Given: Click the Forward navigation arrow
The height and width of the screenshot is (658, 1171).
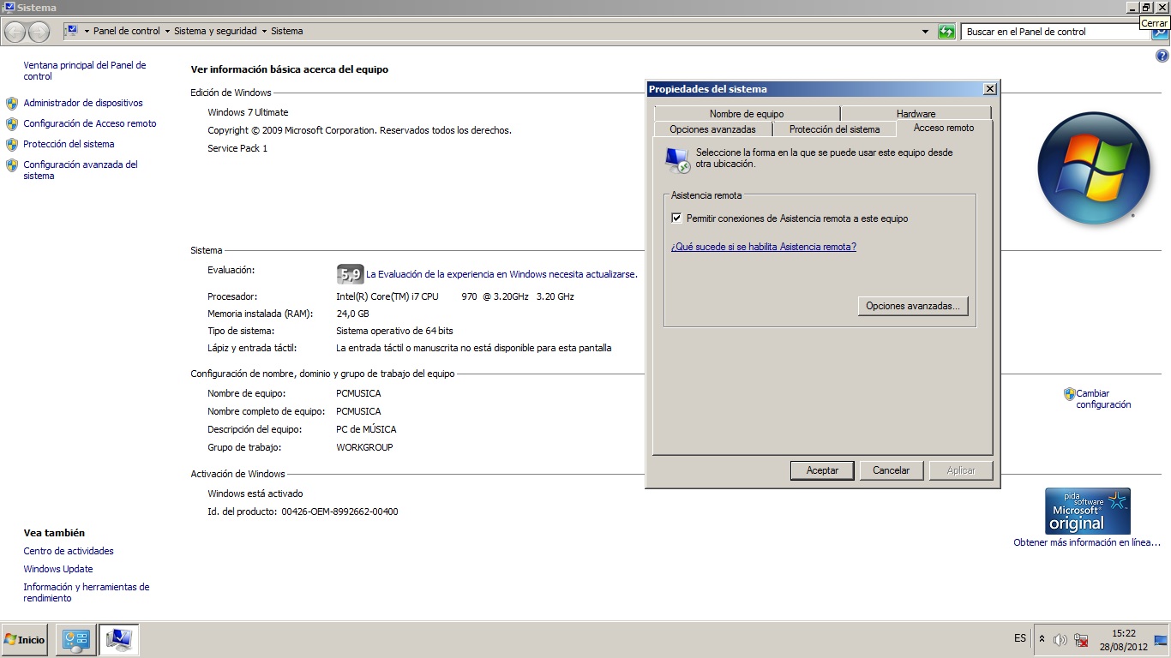Looking at the screenshot, I should point(39,32).
